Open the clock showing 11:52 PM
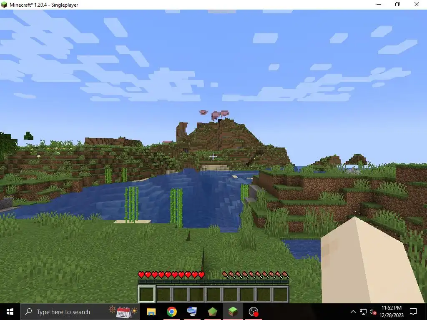 click(391, 312)
